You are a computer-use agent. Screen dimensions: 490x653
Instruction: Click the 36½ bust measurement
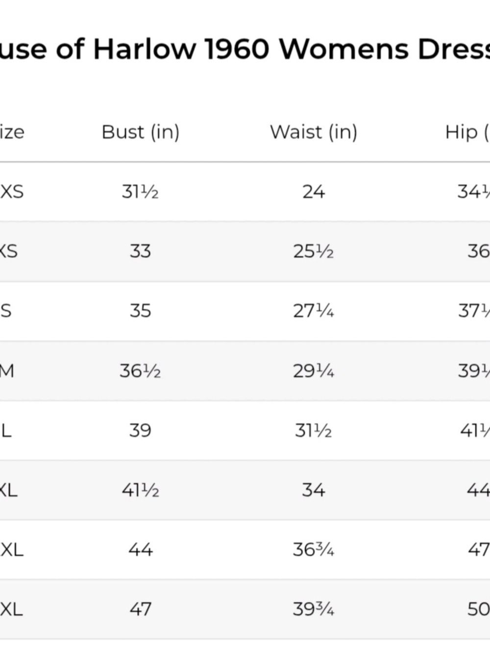point(140,371)
